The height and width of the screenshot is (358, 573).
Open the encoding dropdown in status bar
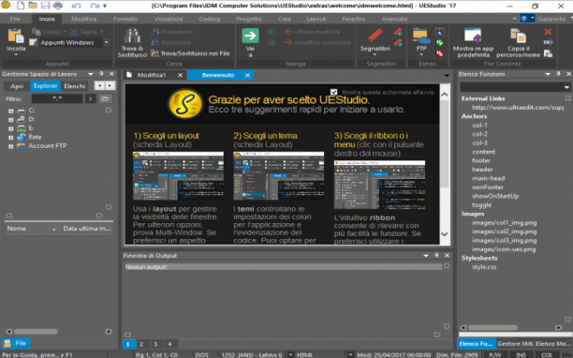(x=290, y=354)
